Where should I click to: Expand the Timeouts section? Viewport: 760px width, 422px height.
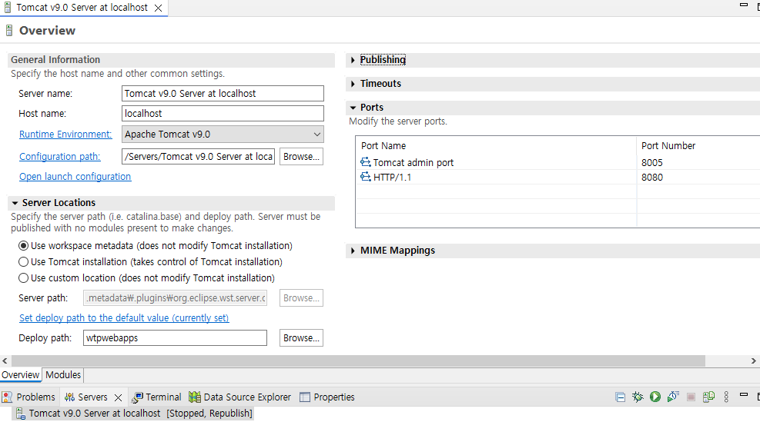353,84
